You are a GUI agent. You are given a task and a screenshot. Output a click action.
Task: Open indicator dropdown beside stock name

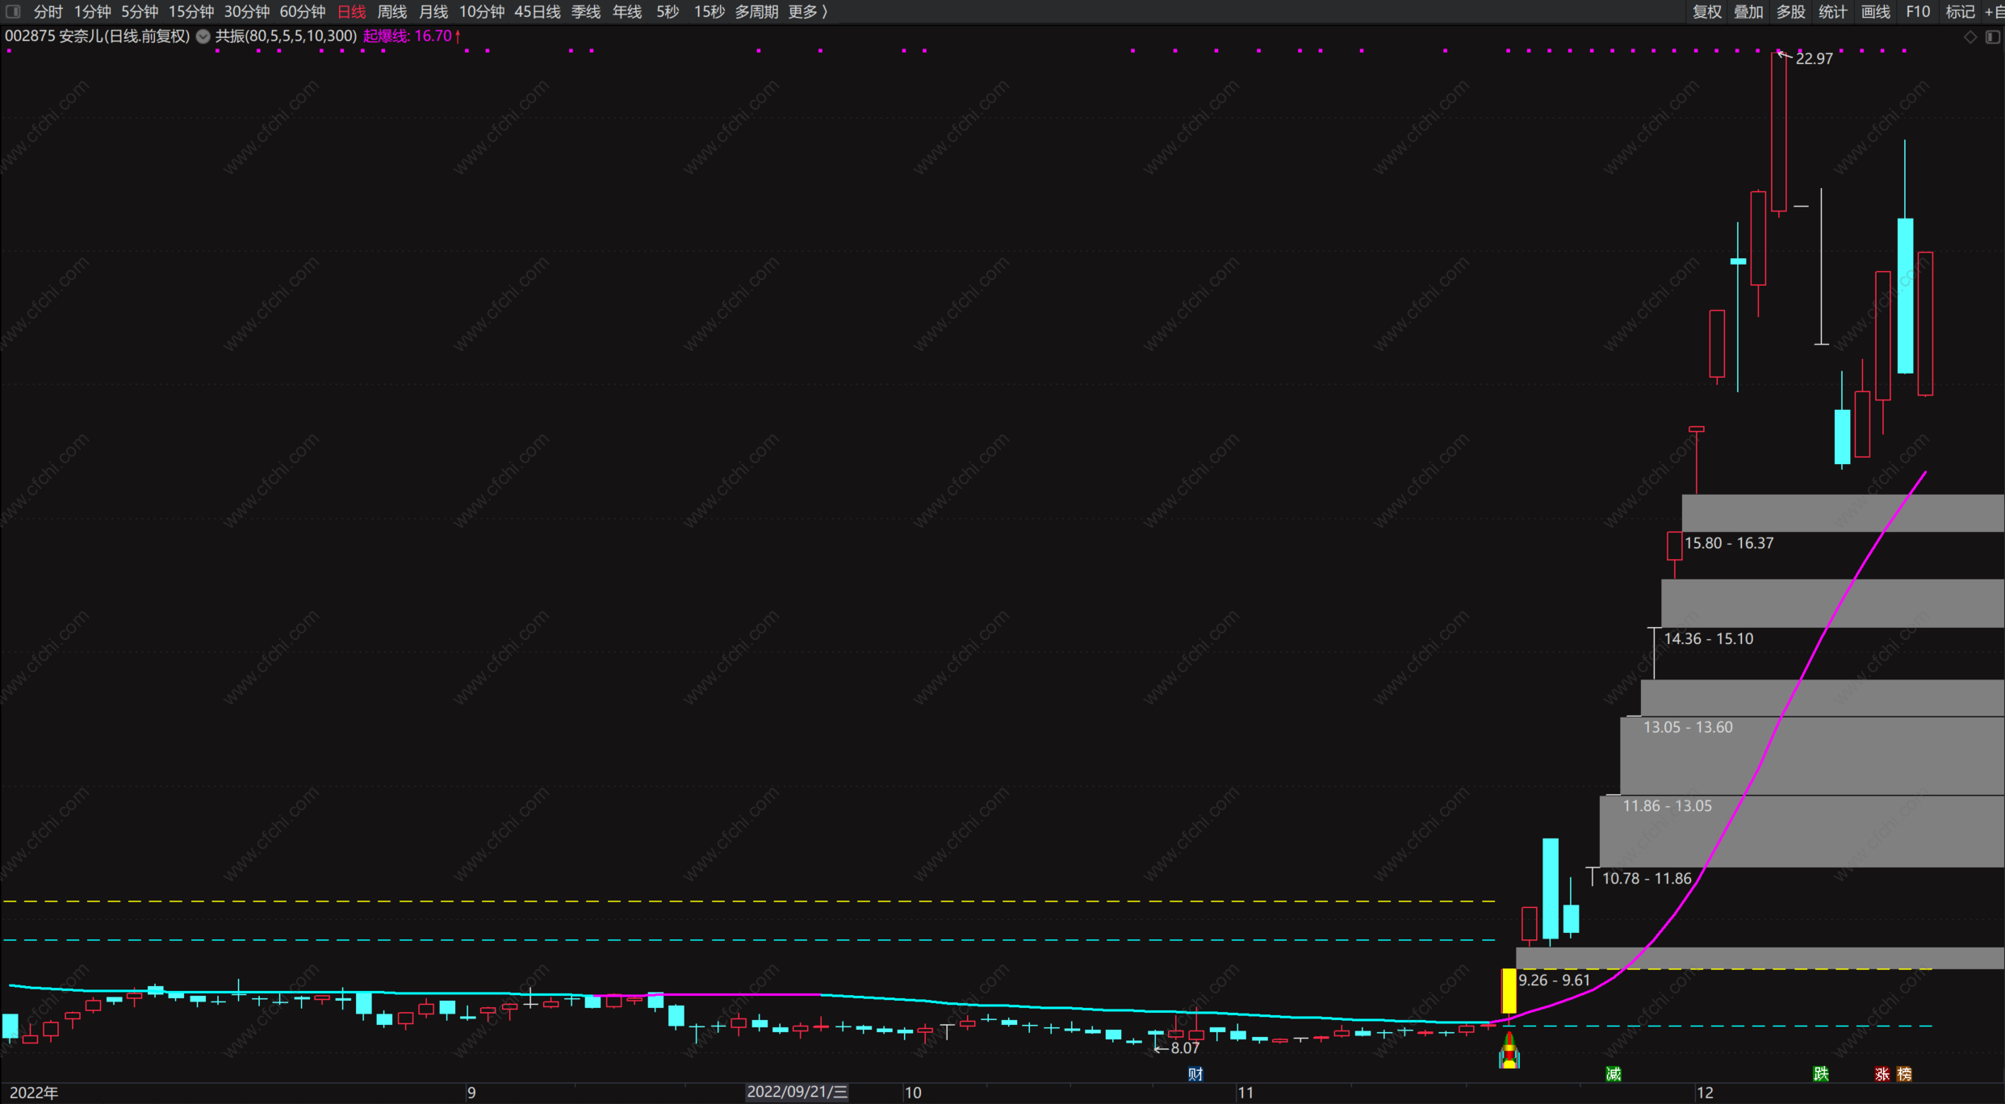203,36
